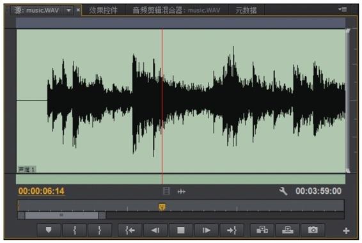Click the Insert edit icon

pos(262,230)
